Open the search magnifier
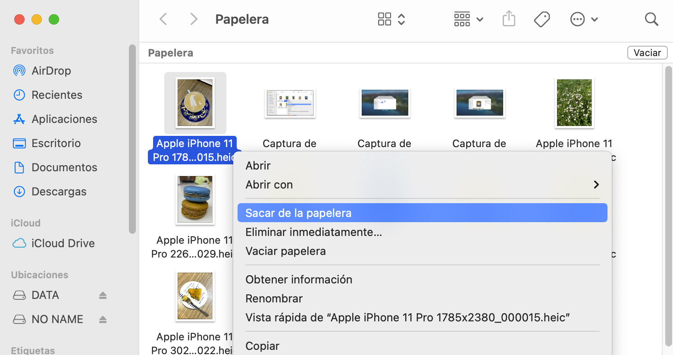The width and height of the screenshot is (673, 355). pyautogui.click(x=651, y=19)
